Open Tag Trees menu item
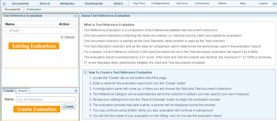The height and width of the screenshot is (121, 277). (139, 4)
